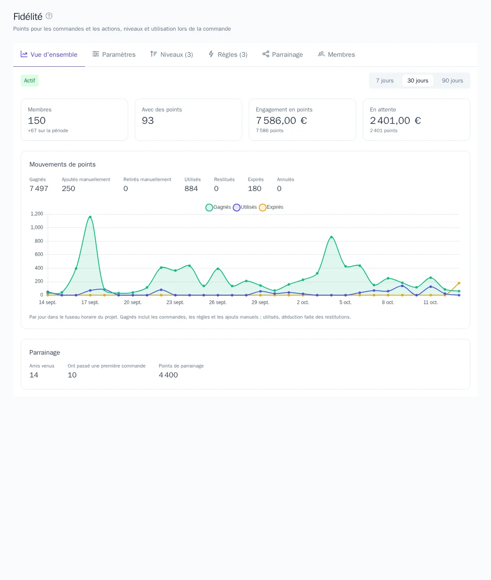Click the Amis venus value 14
Image resolution: width=491 pixels, height=580 pixels.
point(34,375)
